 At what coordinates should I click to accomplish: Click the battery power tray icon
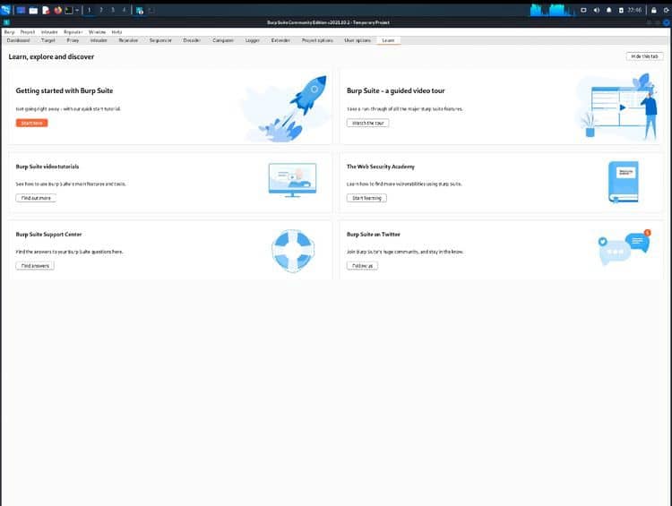pyautogui.click(x=621, y=10)
